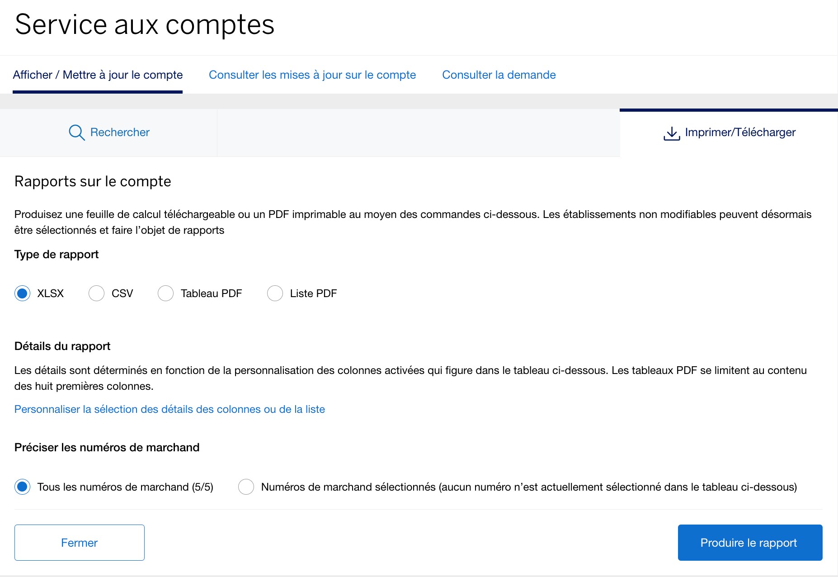
Task: Click the Service aux comptes heading
Action: [x=145, y=25]
